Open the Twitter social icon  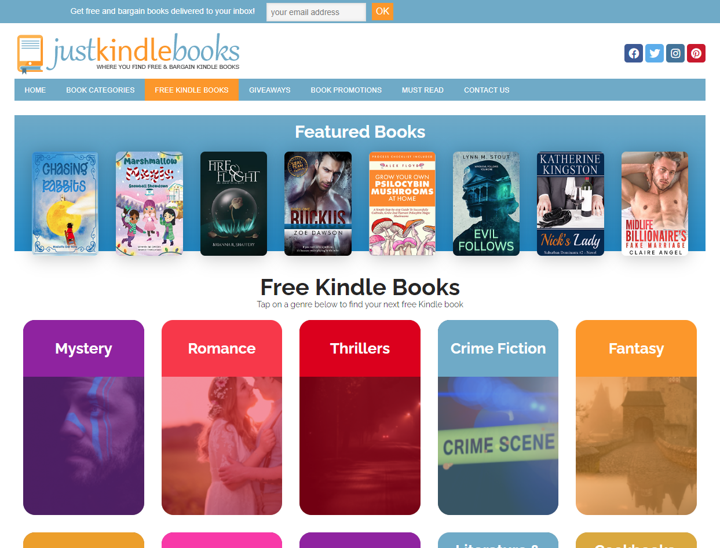click(655, 53)
